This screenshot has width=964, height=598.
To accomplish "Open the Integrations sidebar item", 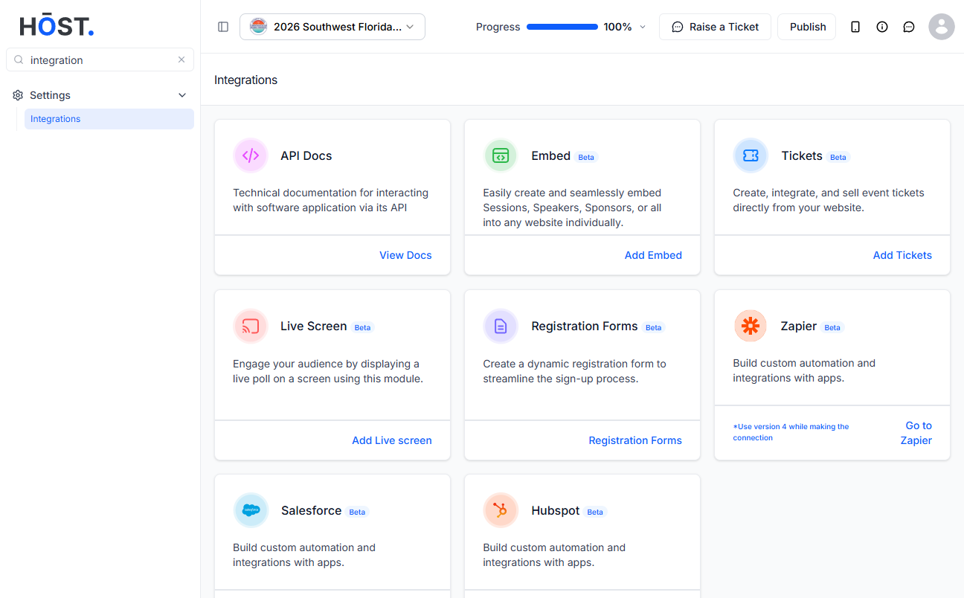I will coord(109,119).
